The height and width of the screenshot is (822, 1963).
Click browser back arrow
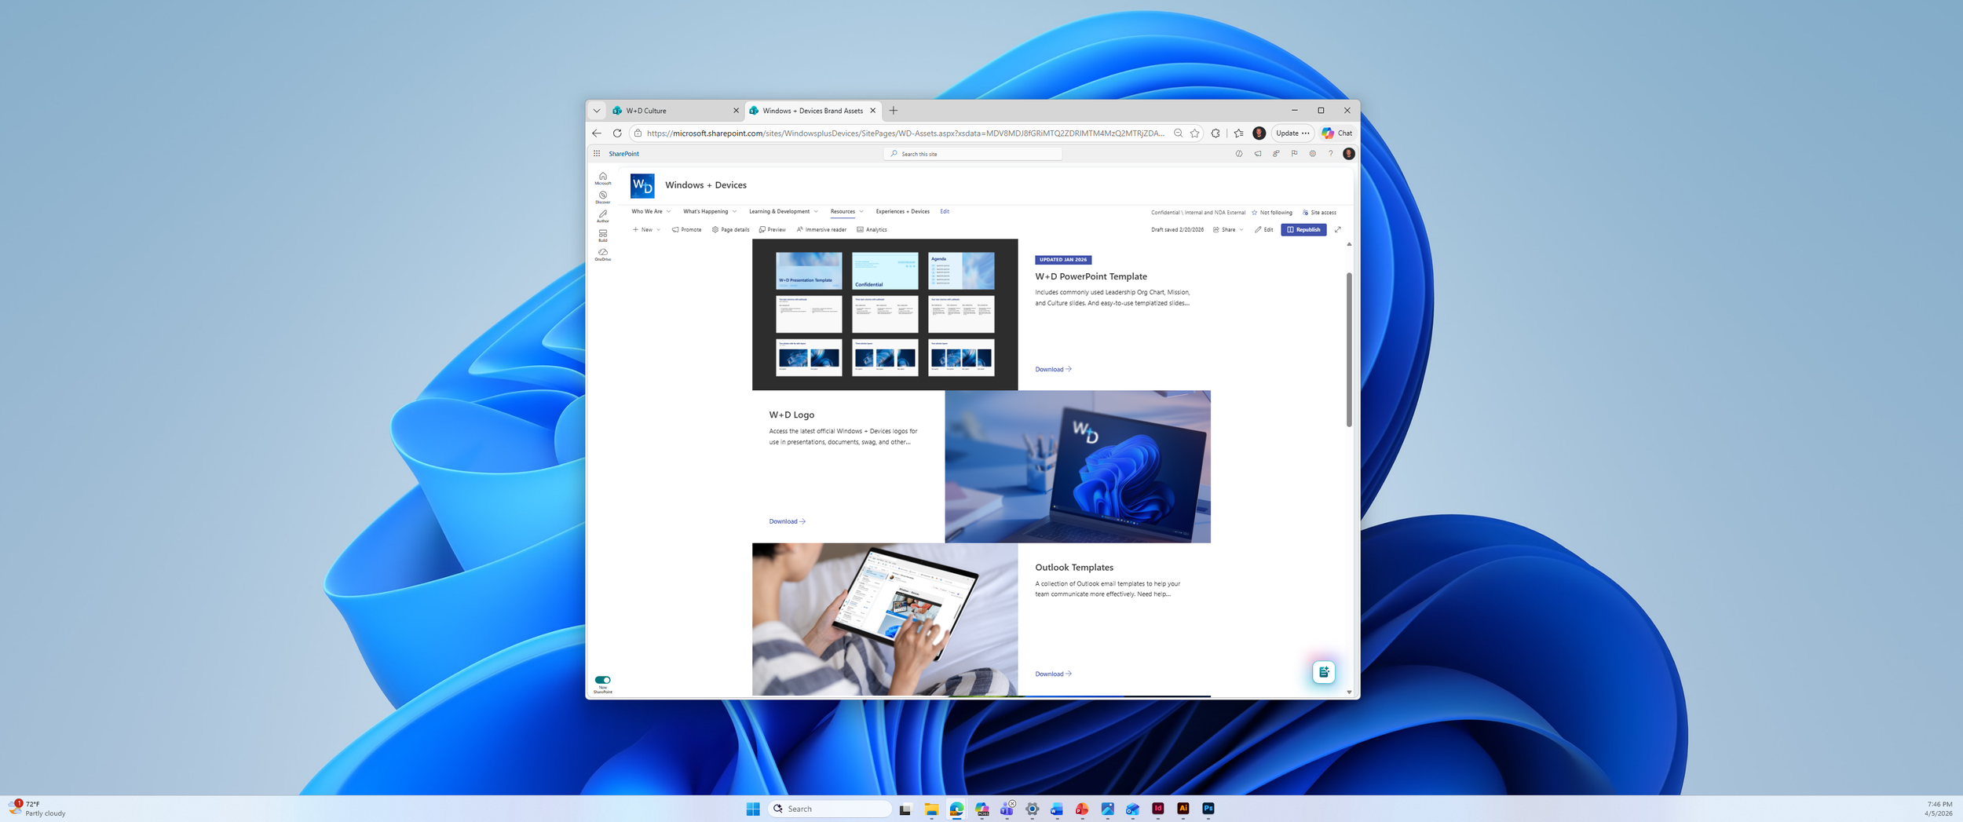597,133
